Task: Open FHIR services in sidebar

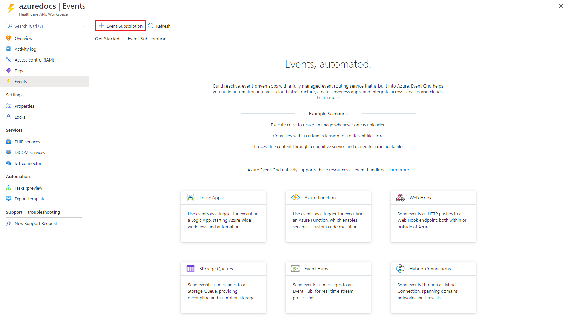Action: (x=27, y=142)
